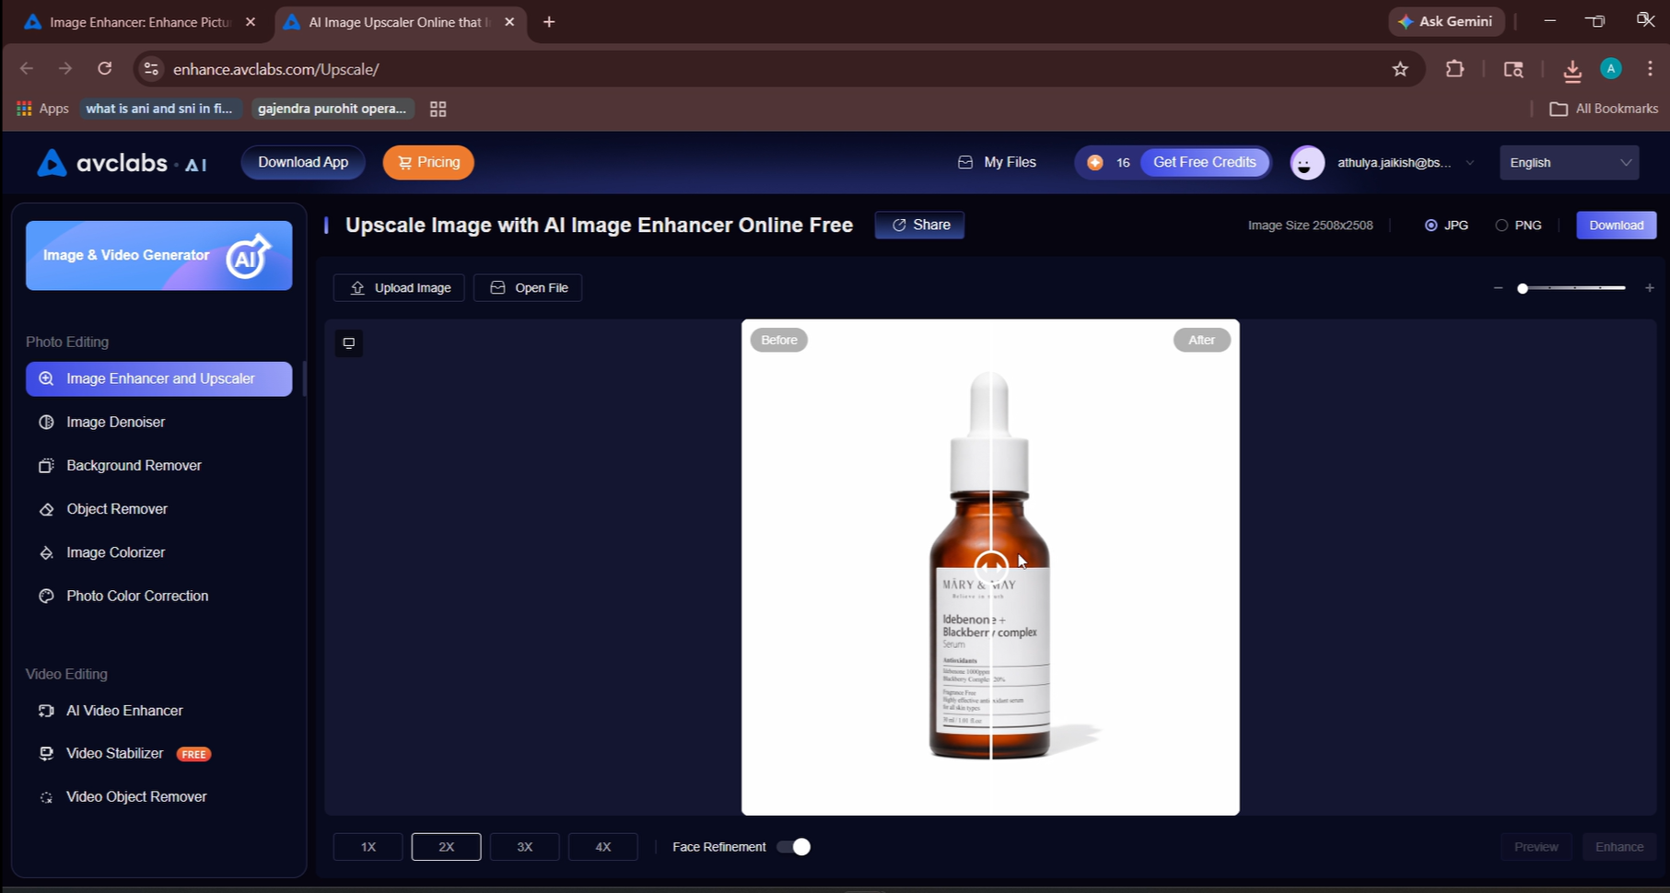
Task: Toggle Face Refinement switch
Action: [x=793, y=847]
